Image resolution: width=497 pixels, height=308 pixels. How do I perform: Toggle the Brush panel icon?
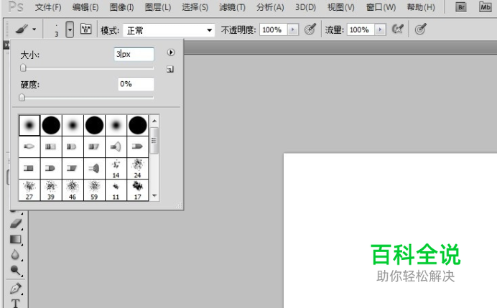click(86, 29)
